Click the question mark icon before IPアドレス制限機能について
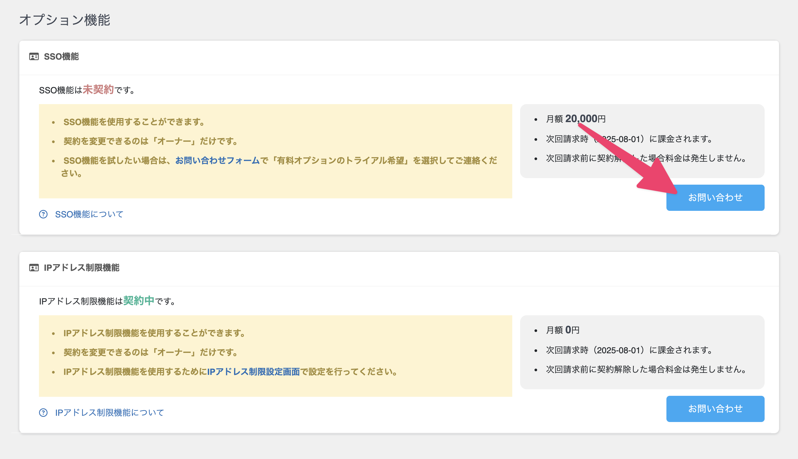This screenshot has width=798, height=459. (43, 413)
